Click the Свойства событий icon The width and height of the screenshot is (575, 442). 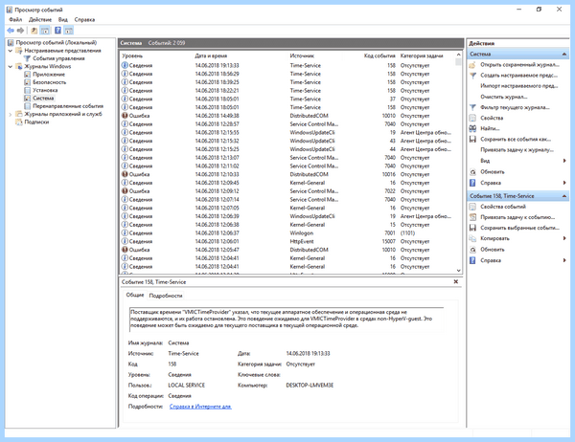pyautogui.click(x=472, y=207)
